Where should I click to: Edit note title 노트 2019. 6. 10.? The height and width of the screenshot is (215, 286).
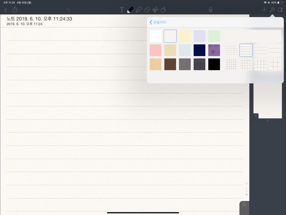39,19
